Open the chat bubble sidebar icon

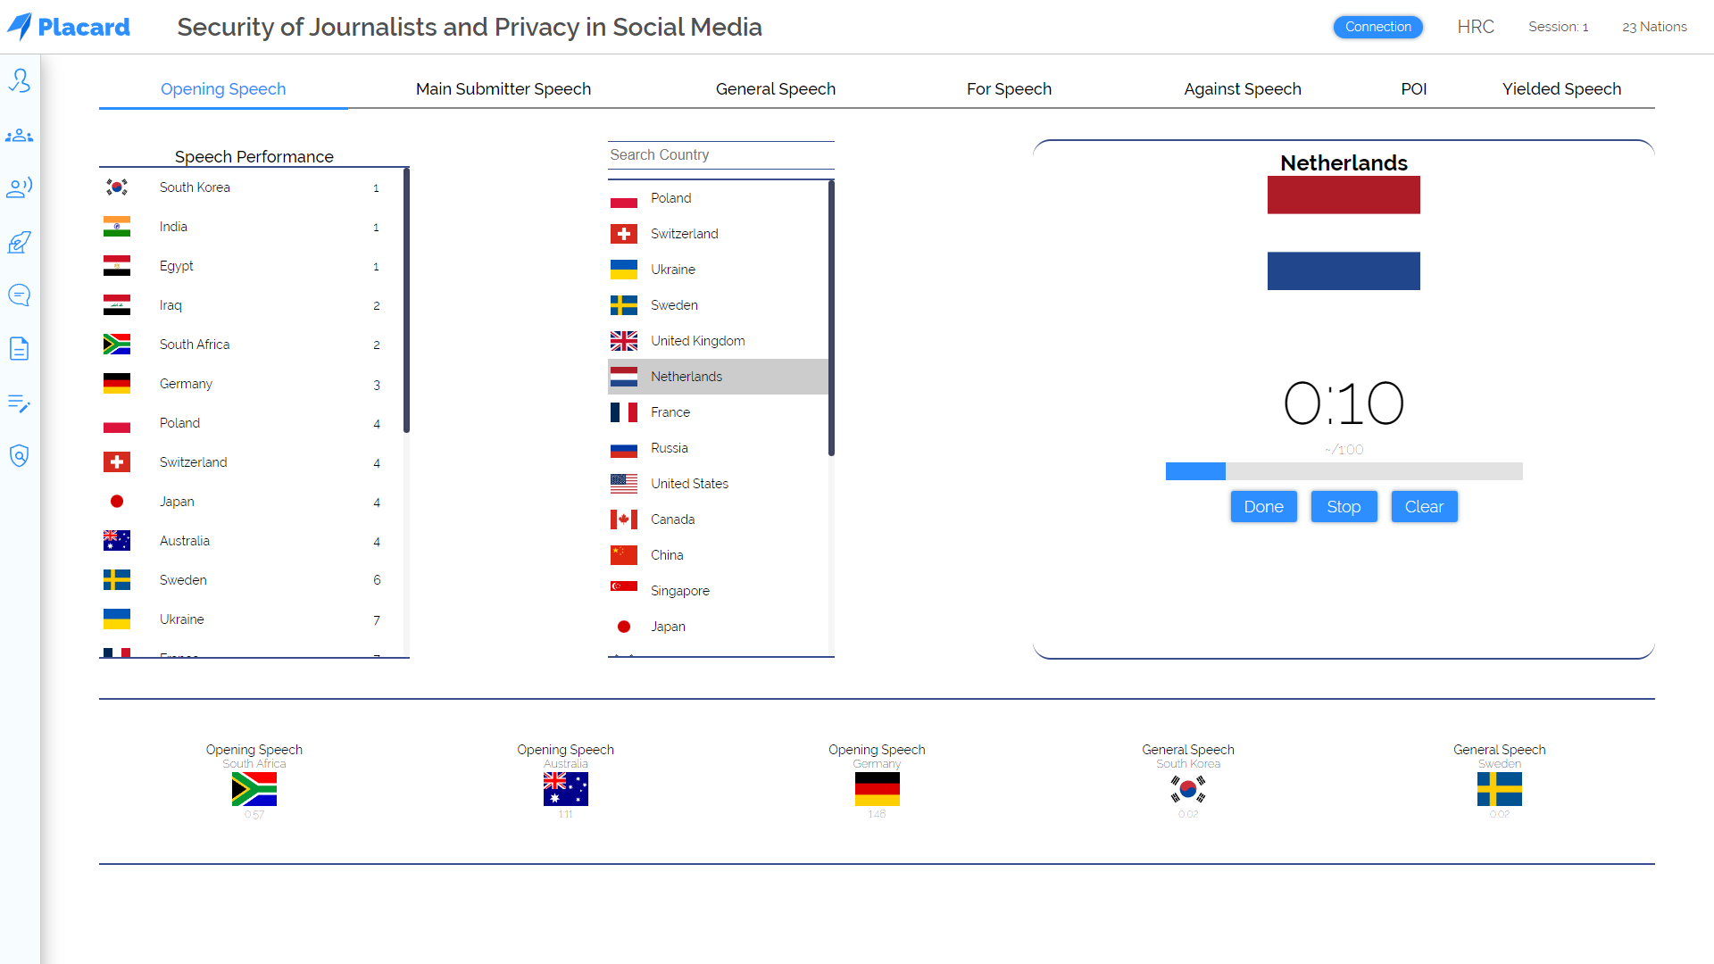pyautogui.click(x=20, y=295)
